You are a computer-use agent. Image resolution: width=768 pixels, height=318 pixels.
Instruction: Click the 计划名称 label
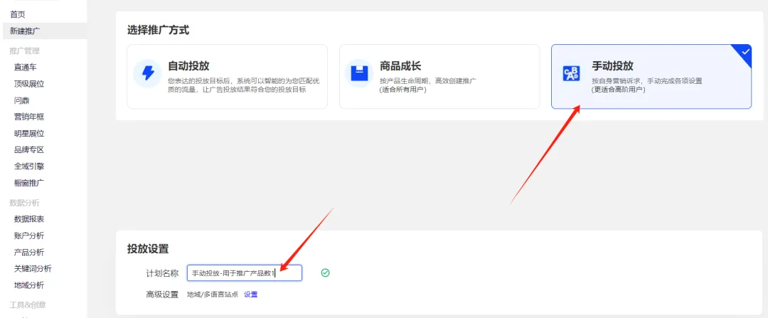click(x=162, y=273)
